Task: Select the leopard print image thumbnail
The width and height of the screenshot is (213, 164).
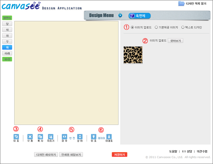Action: coord(133,55)
